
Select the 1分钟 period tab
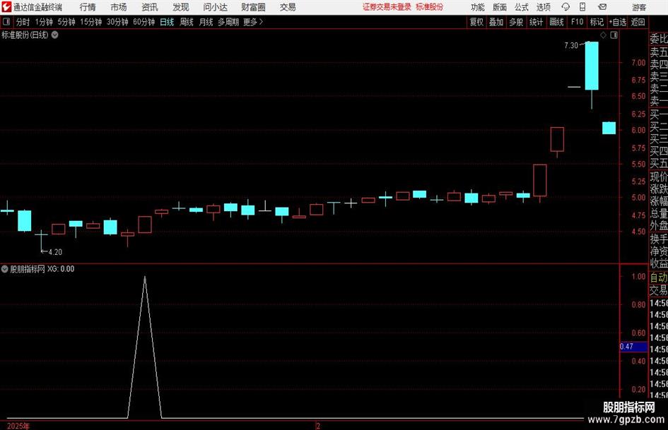[x=43, y=22]
